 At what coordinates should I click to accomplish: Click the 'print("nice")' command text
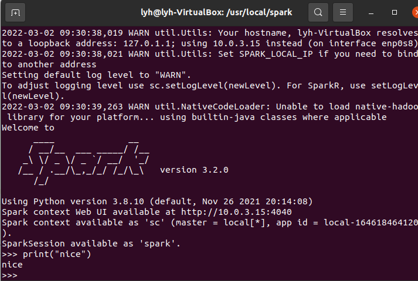point(57,254)
